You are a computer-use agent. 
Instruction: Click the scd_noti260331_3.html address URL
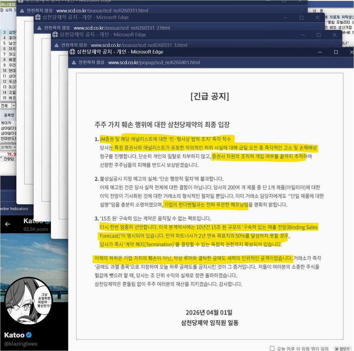pos(139,45)
